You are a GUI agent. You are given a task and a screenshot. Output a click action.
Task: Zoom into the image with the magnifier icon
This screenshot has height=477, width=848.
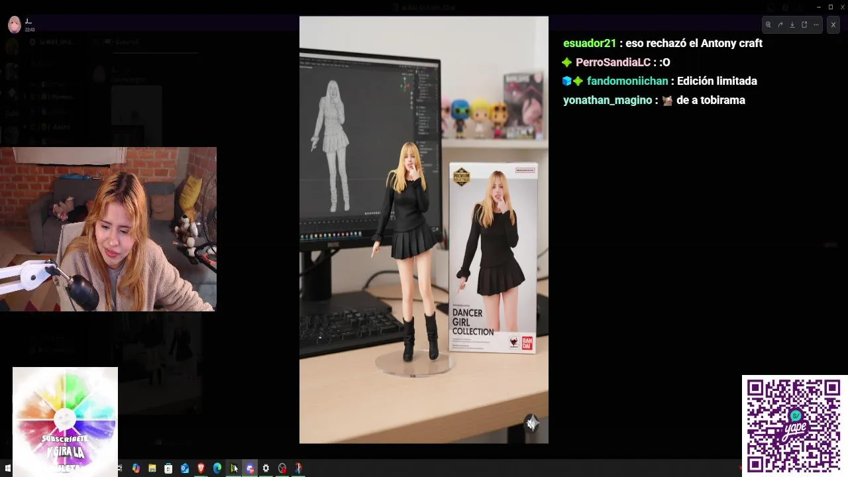[768, 25]
